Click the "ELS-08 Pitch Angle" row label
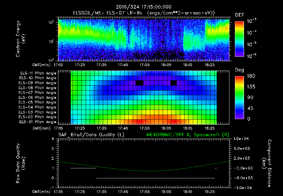The height and width of the screenshot is (196, 283). [37, 88]
